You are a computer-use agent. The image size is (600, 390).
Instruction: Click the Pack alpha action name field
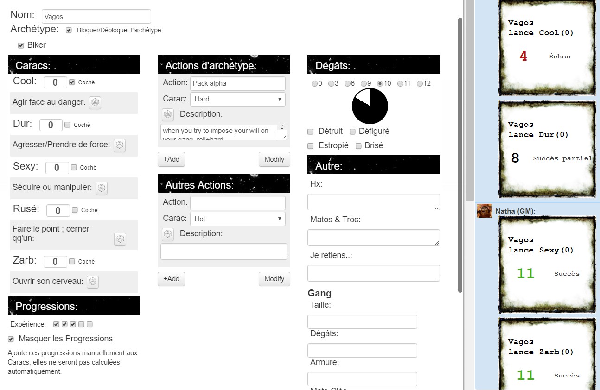coord(238,83)
